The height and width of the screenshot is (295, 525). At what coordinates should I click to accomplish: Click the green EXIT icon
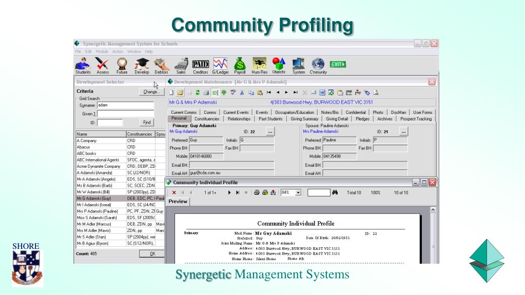pos(338,64)
